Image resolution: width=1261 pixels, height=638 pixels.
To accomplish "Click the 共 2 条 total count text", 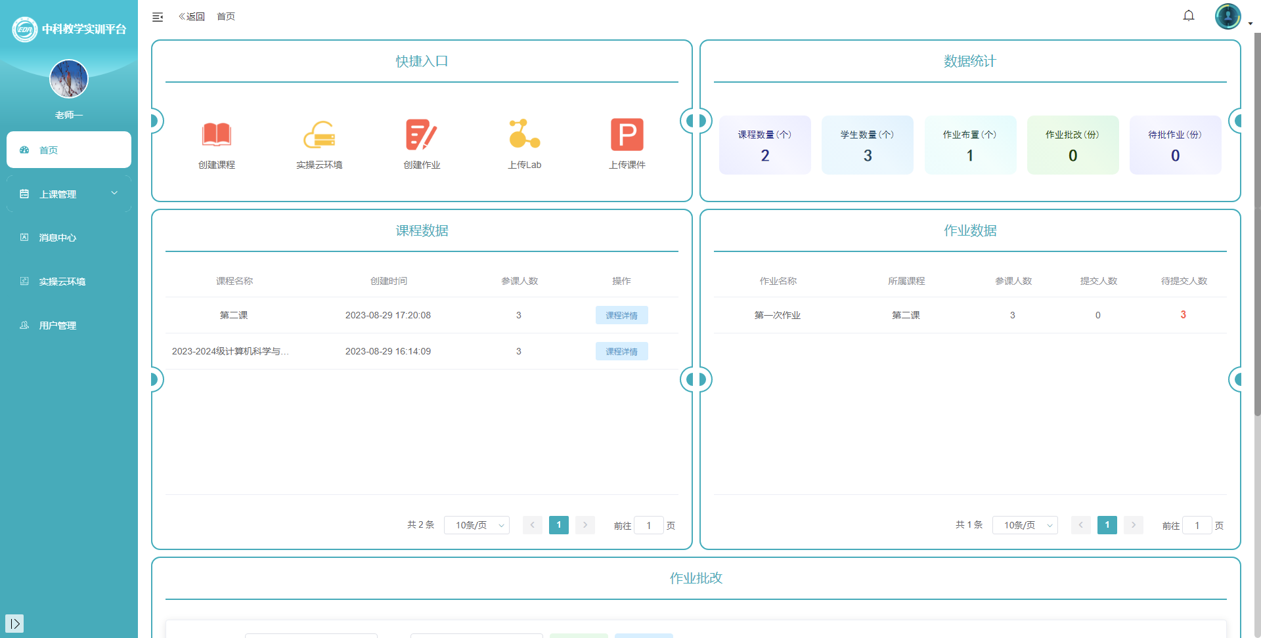I will [420, 525].
